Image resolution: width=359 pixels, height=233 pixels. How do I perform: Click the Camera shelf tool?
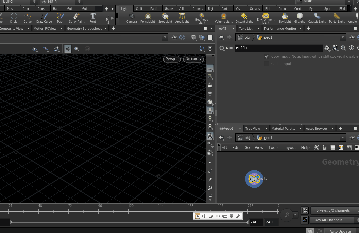(132, 18)
